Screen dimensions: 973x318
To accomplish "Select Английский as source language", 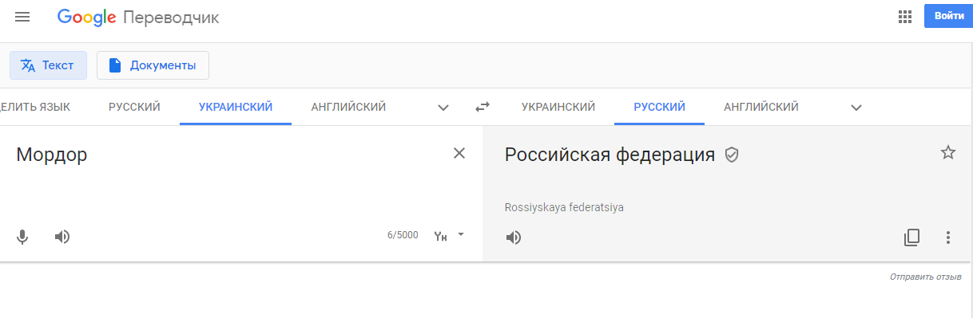I will tap(348, 107).
